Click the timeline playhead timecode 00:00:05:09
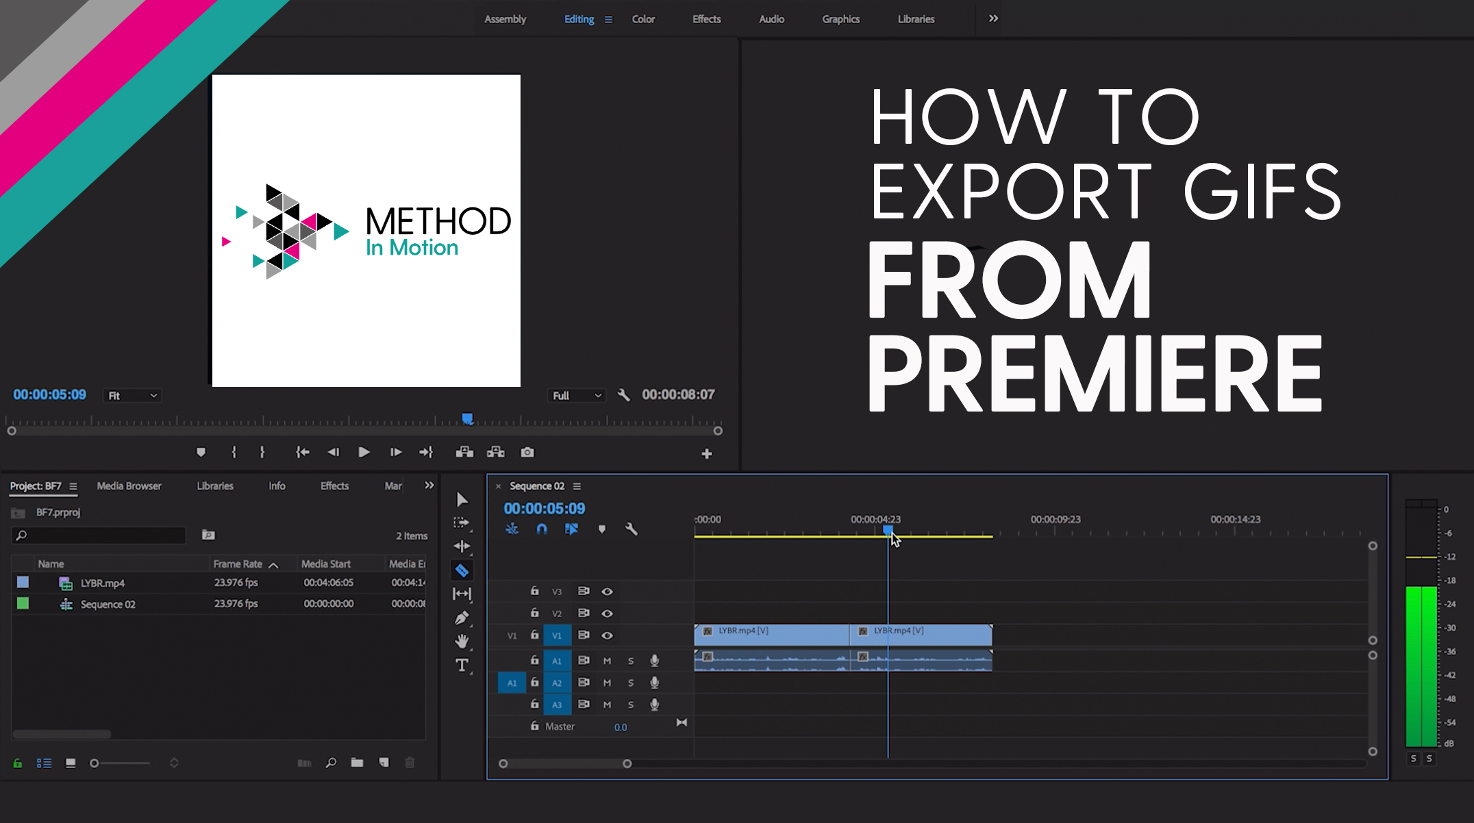The image size is (1474, 823). (x=545, y=509)
